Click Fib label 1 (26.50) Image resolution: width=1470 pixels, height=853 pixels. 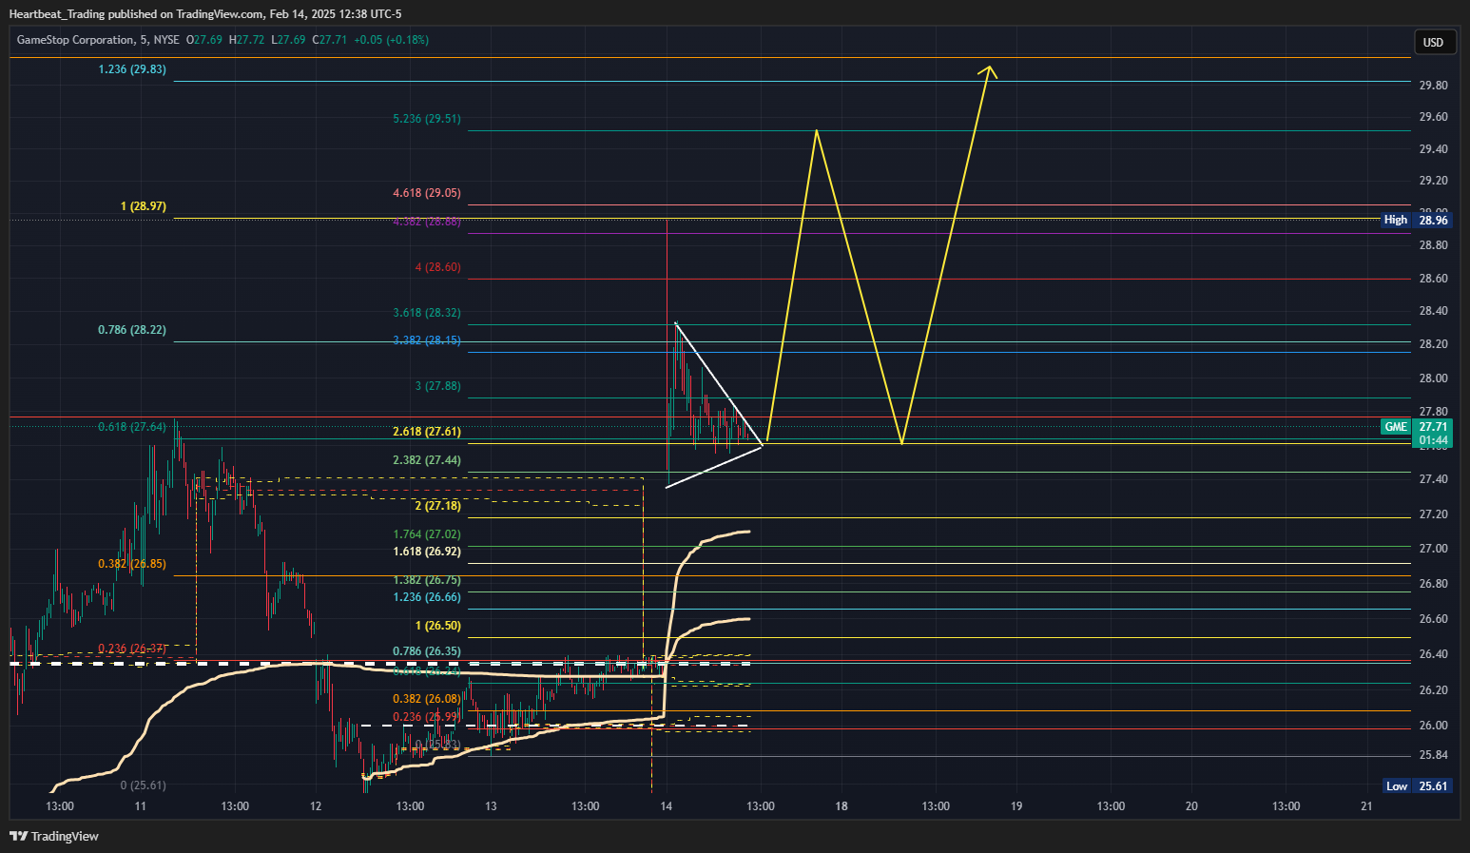click(437, 626)
